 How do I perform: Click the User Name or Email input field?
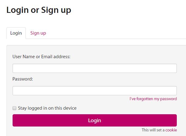(95, 68)
